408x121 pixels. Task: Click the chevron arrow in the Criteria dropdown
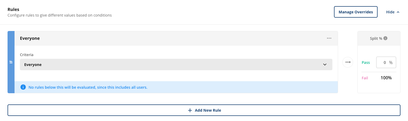(325, 65)
